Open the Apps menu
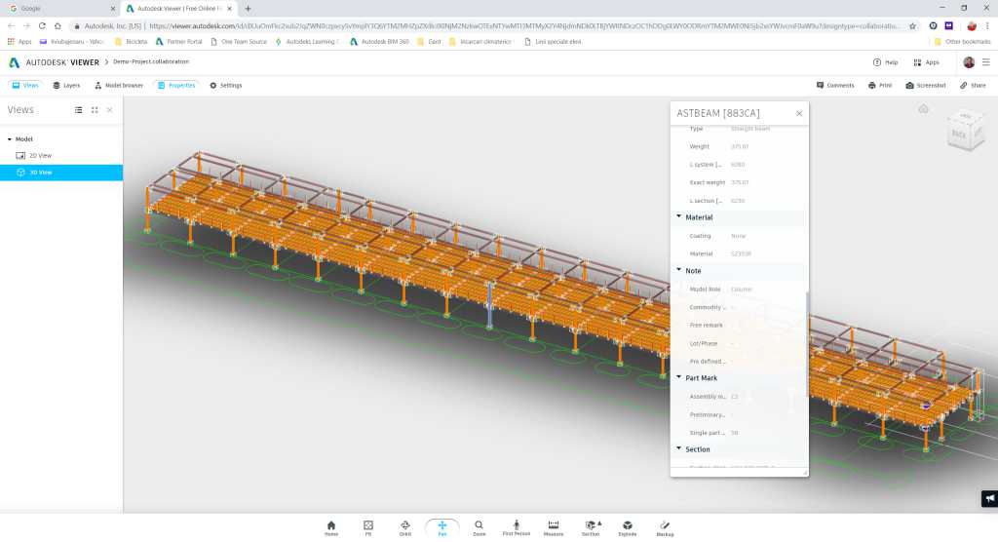This screenshot has width=998, height=542. click(x=926, y=62)
